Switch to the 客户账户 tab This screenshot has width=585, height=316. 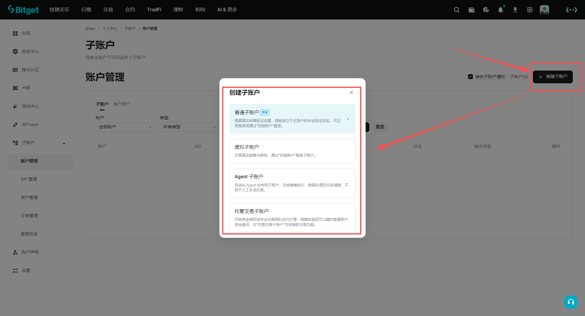pos(122,104)
